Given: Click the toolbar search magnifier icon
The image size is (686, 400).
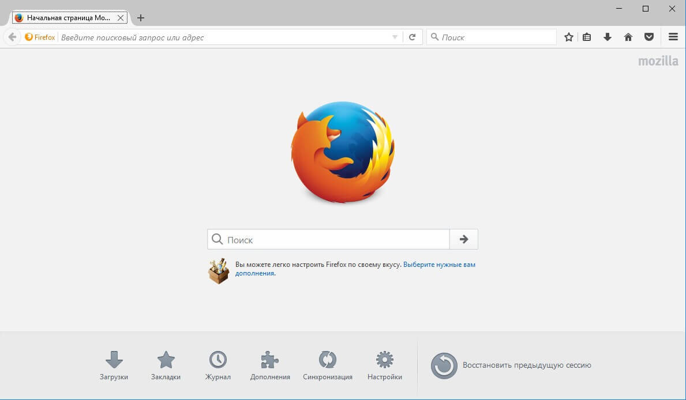Looking at the screenshot, I should 434,37.
